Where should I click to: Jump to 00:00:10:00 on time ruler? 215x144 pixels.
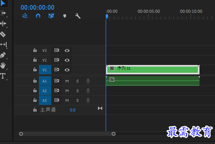pyautogui.click(x=191, y=11)
